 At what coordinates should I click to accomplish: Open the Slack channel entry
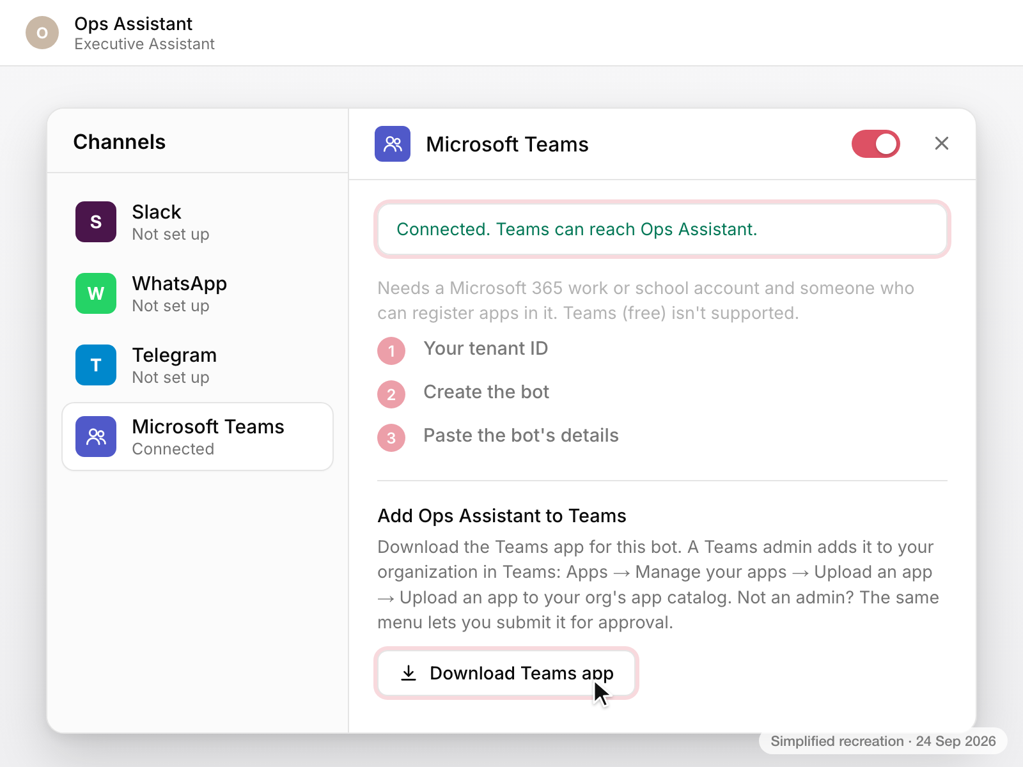198,222
